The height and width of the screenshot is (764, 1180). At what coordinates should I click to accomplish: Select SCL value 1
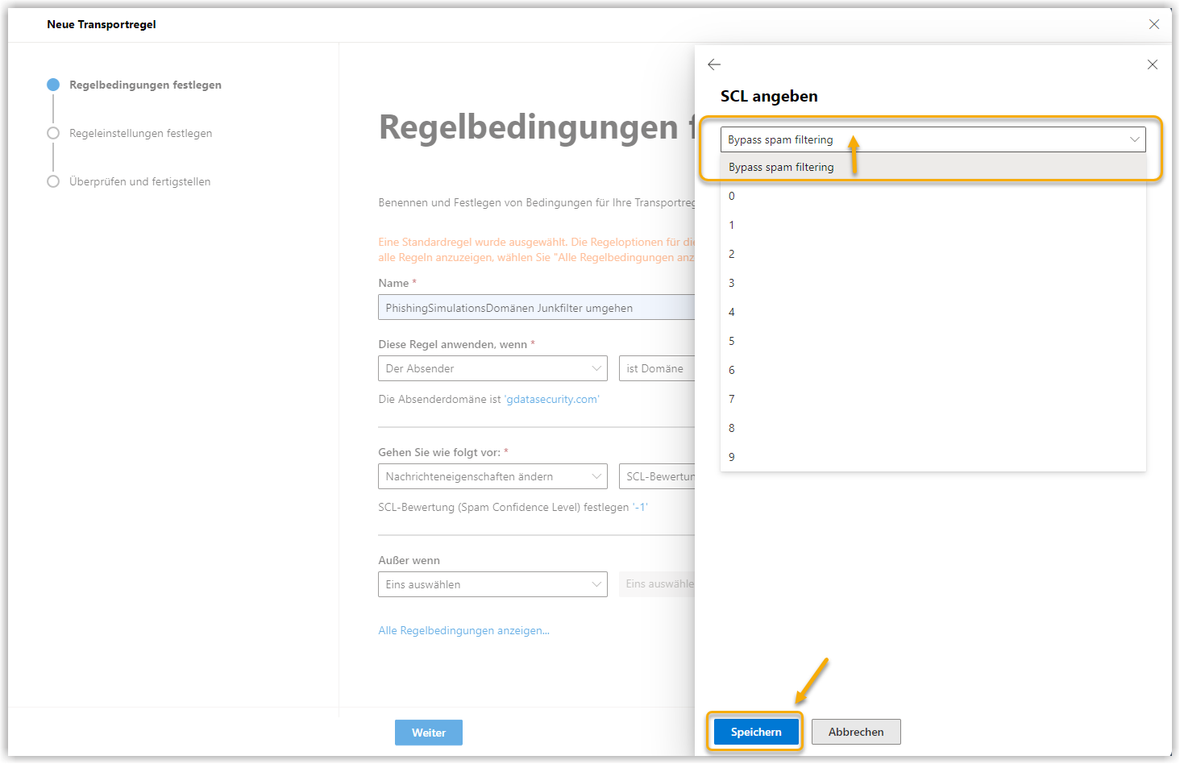[x=933, y=225]
